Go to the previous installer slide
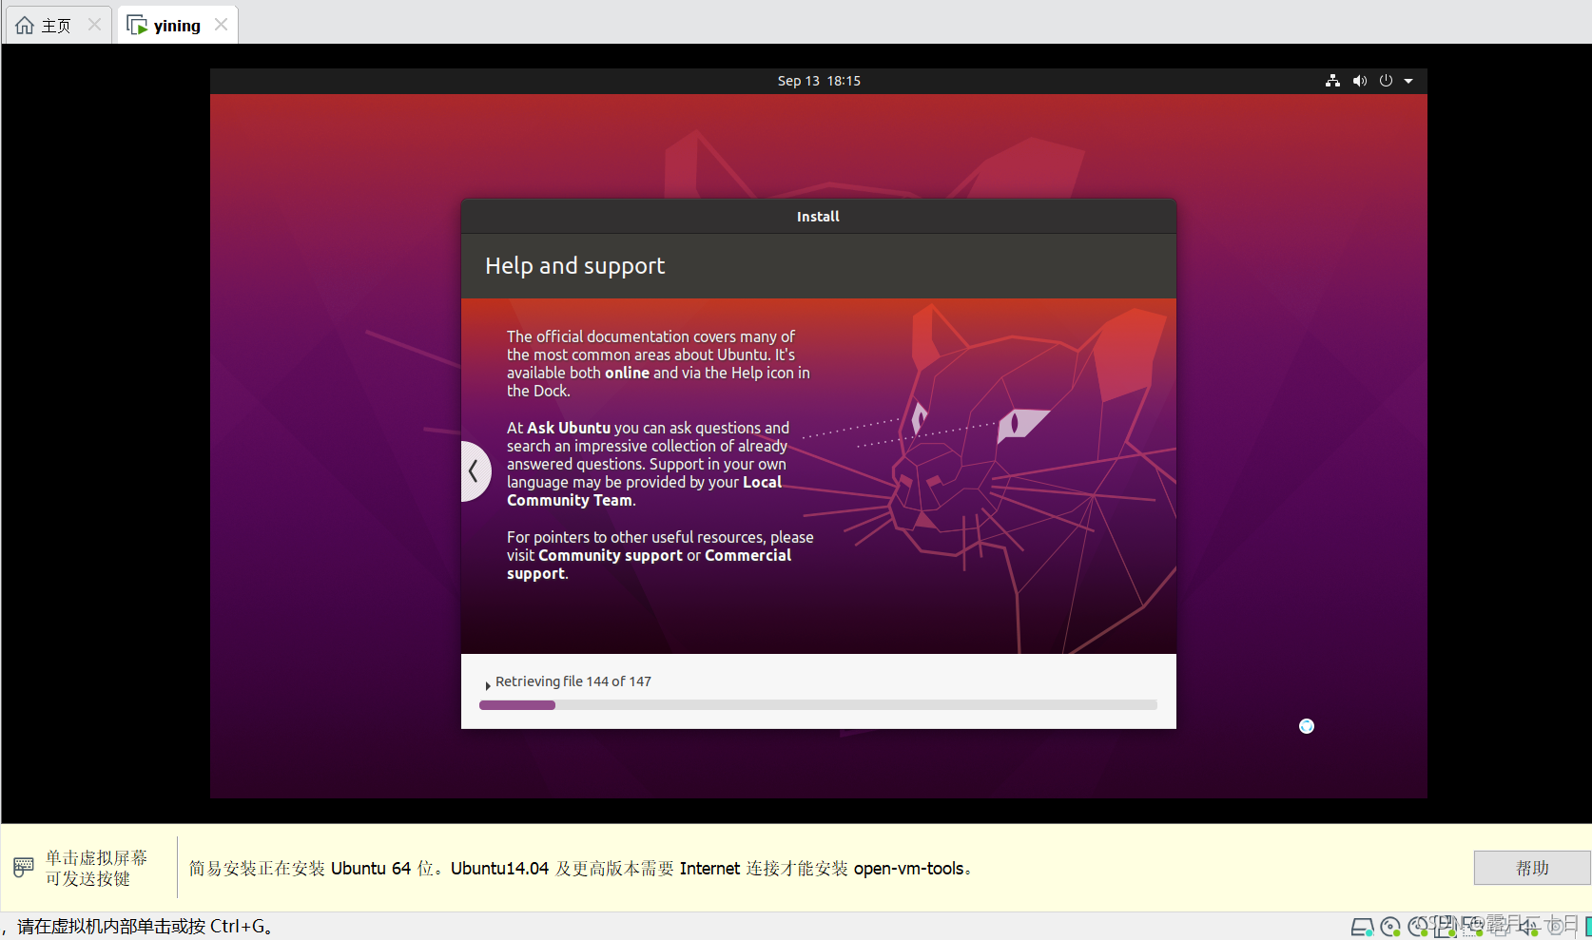Screen dimensions: 1592x940 (475, 470)
